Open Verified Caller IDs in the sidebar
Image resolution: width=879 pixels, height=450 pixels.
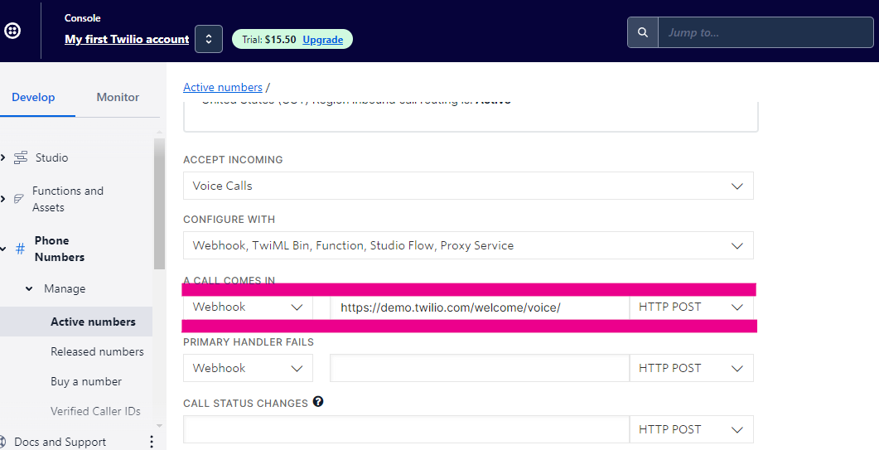(95, 411)
